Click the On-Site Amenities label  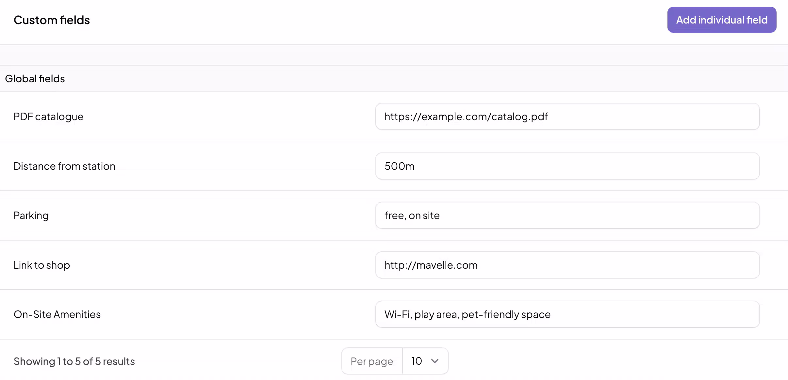(57, 314)
